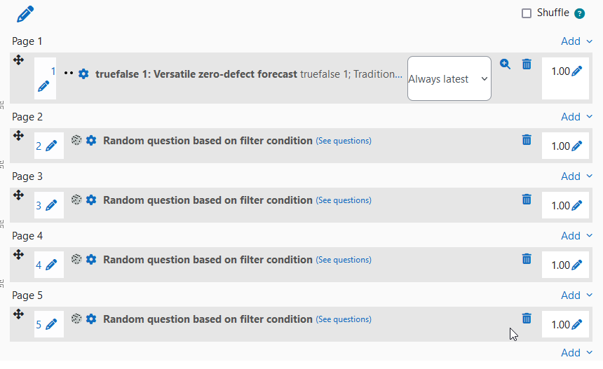
Task: Delete random question on Page 3
Action: click(x=527, y=200)
